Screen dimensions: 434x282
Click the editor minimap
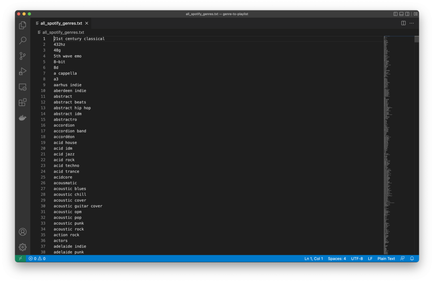tap(399, 145)
